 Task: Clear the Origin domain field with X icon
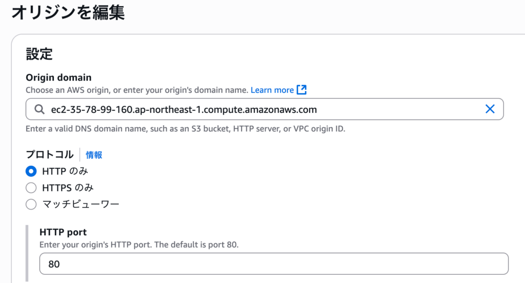490,109
